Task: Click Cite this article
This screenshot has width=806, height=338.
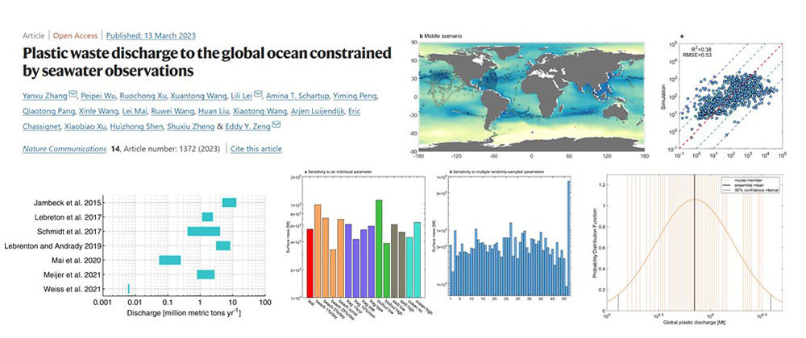Action: (x=256, y=149)
